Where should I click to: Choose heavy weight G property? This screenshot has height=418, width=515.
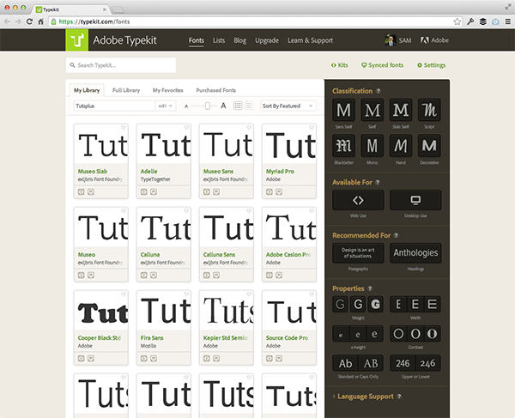[375, 304]
